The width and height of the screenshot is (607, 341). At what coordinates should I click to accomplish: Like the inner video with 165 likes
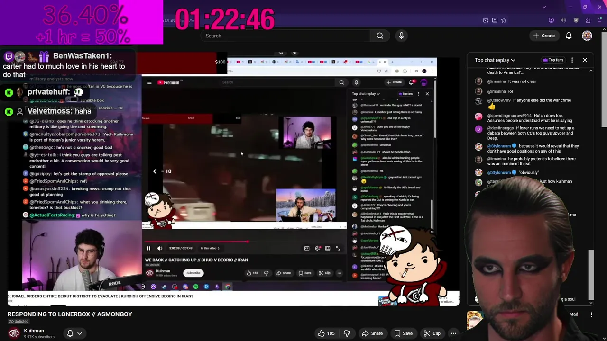click(252, 273)
